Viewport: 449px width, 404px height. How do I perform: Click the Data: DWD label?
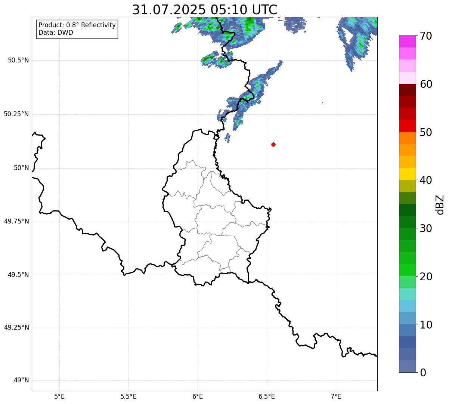[56, 33]
